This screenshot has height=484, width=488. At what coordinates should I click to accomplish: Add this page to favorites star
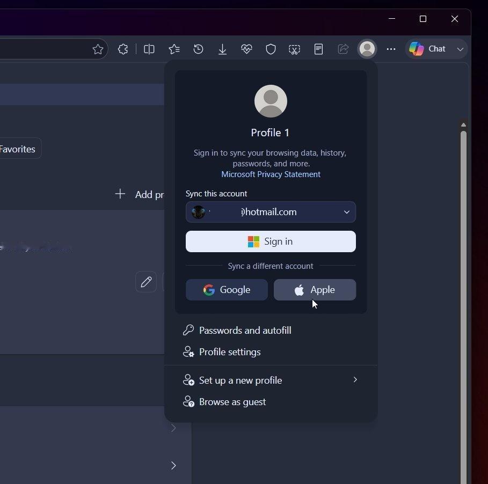[98, 49]
